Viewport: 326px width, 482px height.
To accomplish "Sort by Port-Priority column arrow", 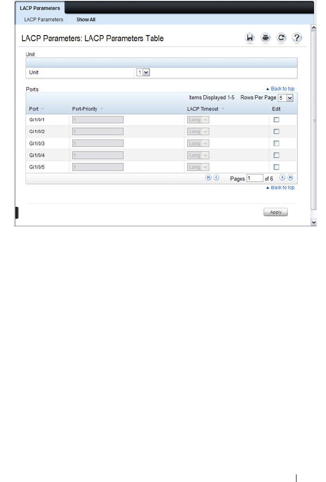I will pyautogui.click(x=102, y=109).
